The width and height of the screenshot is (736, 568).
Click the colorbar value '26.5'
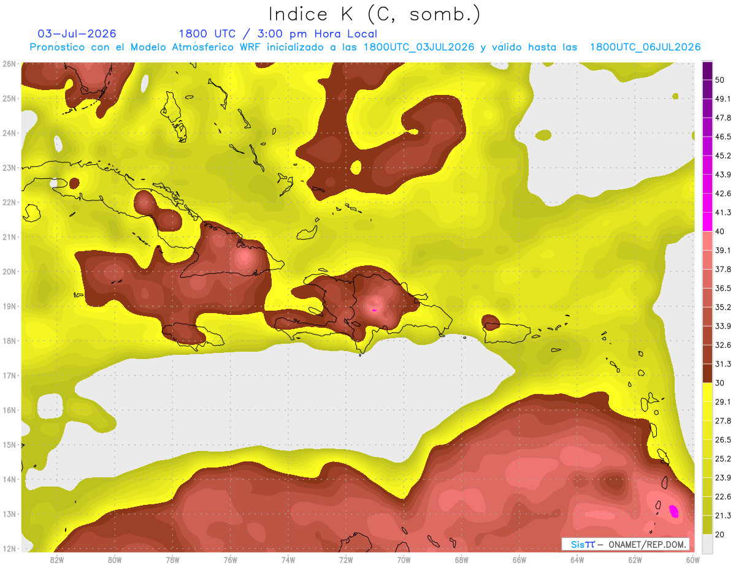(723, 440)
